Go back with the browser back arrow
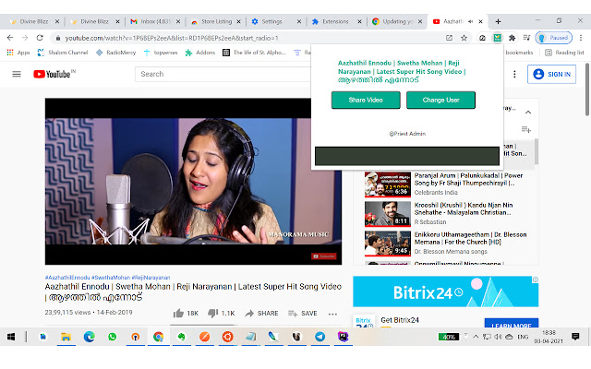This screenshot has height=369, width=591. [10, 38]
